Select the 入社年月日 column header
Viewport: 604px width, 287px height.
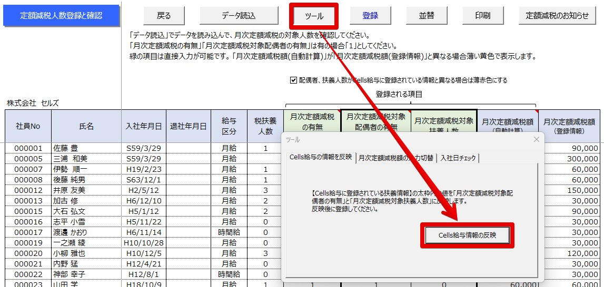[x=144, y=126]
